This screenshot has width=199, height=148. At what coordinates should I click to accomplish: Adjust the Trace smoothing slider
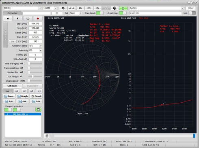pyautogui.click(x=35, y=68)
